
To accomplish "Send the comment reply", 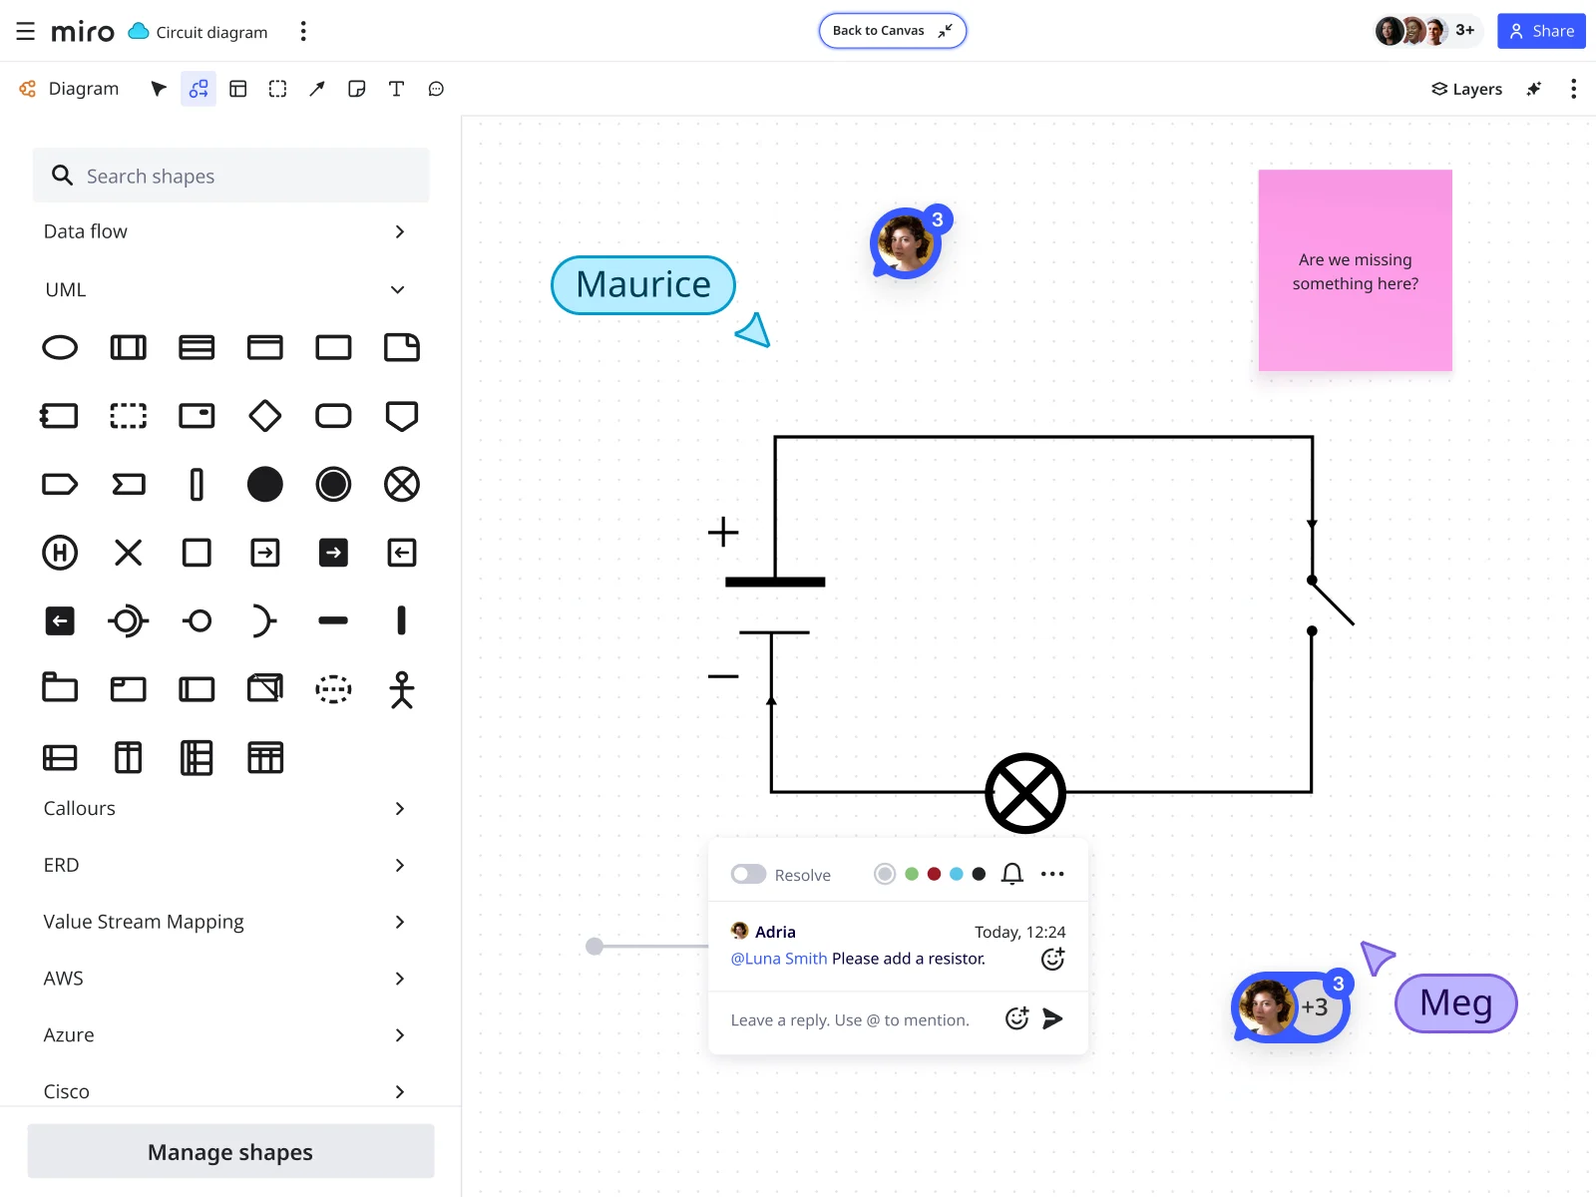I will [1052, 1018].
